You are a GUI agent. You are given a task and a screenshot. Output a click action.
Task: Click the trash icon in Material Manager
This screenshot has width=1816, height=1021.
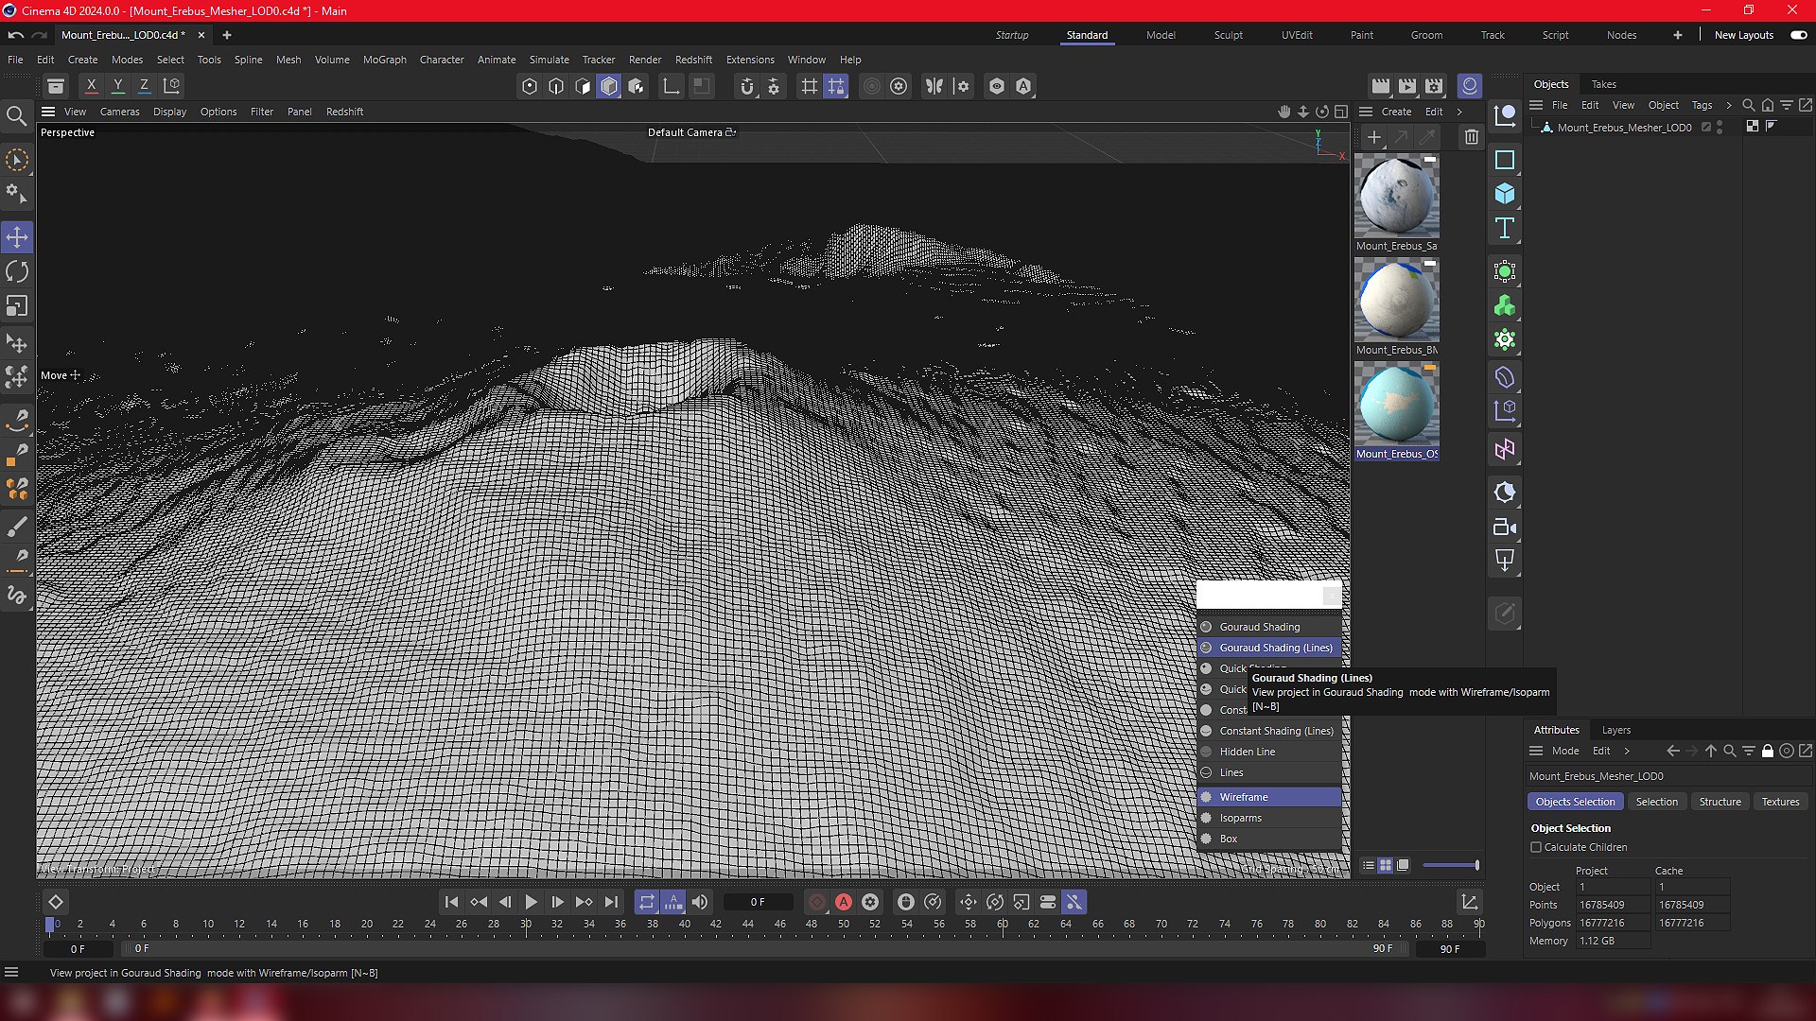click(1472, 137)
